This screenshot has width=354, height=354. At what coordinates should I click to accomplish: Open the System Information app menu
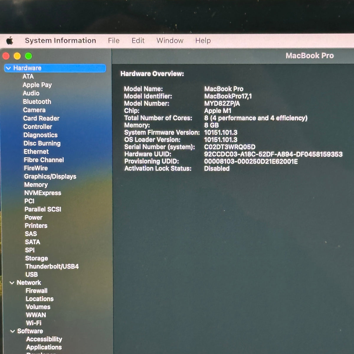tap(60, 40)
